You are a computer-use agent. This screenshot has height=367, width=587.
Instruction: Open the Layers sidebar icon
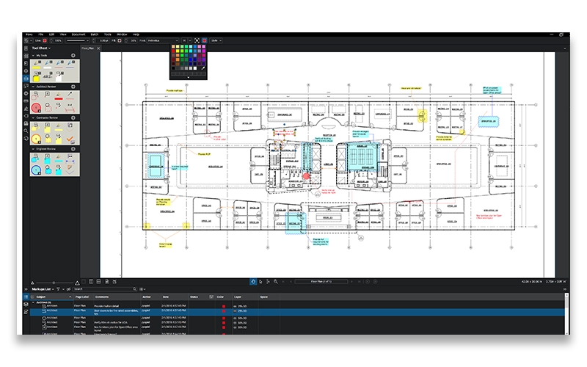pos(26,70)
